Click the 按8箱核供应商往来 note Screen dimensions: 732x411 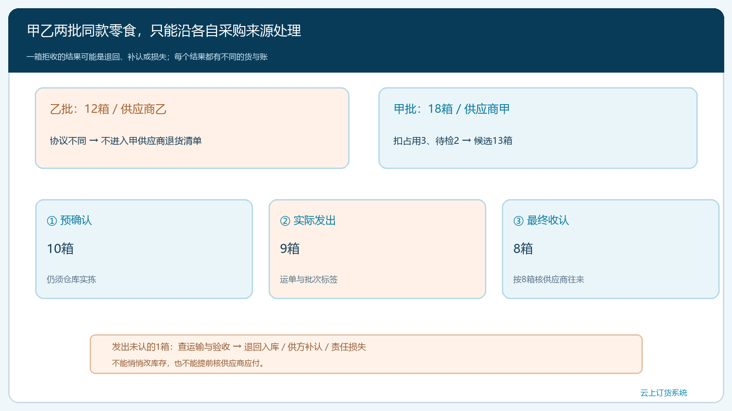click(549, 279)
